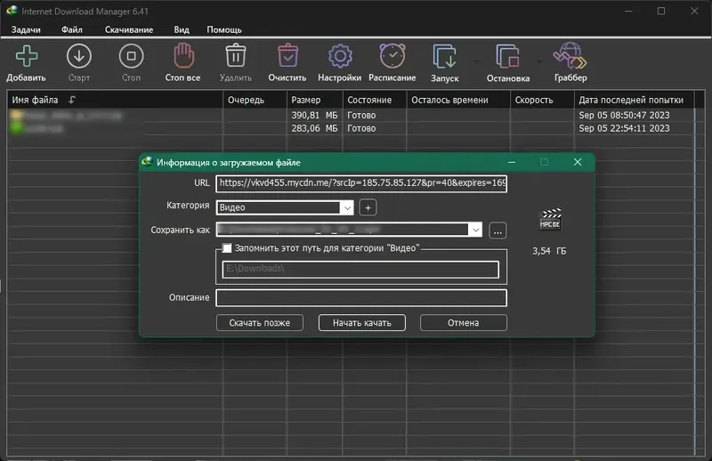Click the Очистить toolbar icon

(x=287, y=56)
